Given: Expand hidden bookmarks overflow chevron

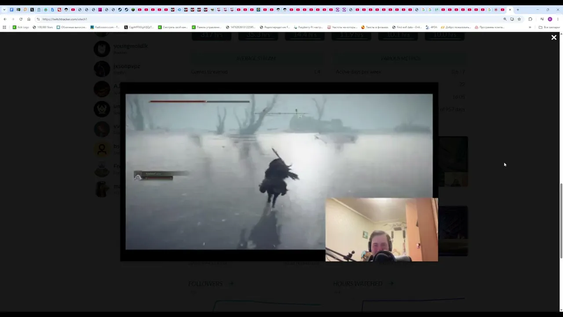Looking at the screenshot, I should [x=530, y=27].
